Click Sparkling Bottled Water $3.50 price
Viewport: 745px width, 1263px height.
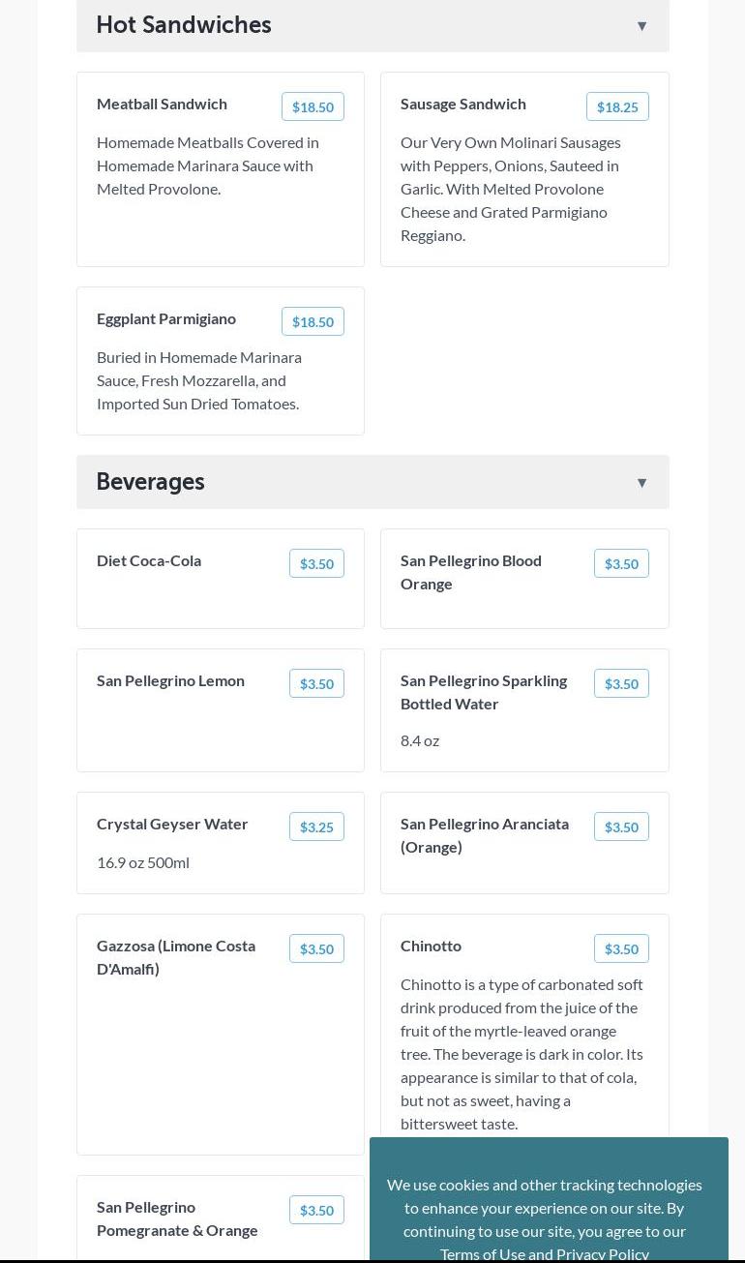click(621, 684)
